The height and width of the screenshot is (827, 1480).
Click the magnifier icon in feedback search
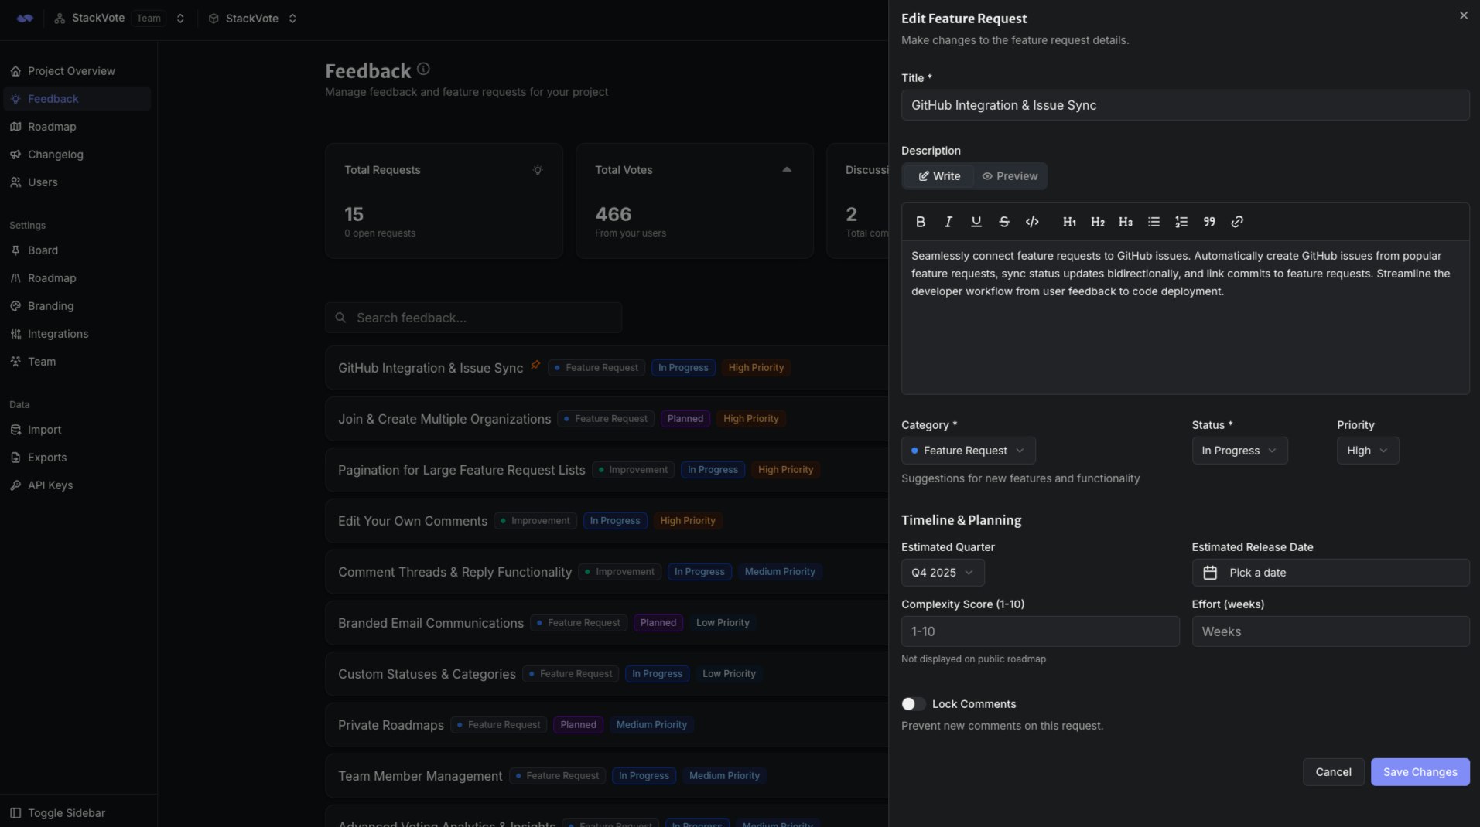click(340, 318)
